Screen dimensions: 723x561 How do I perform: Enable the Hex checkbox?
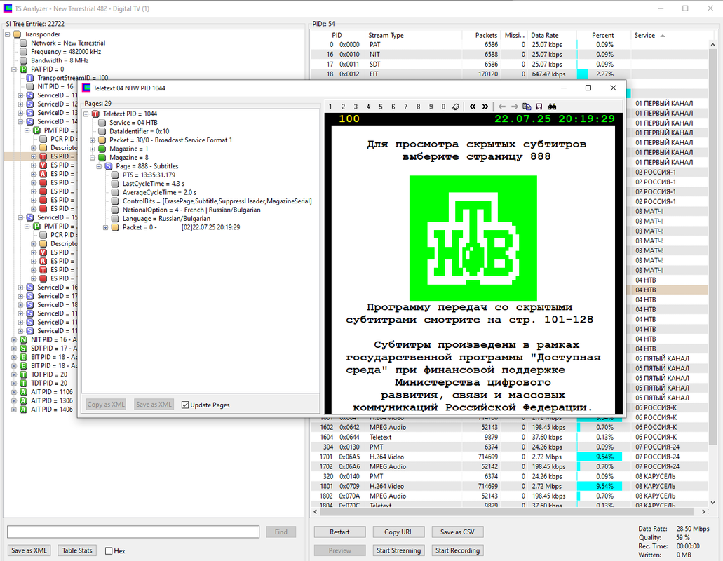pyautogui.click(x=109, y=551)
